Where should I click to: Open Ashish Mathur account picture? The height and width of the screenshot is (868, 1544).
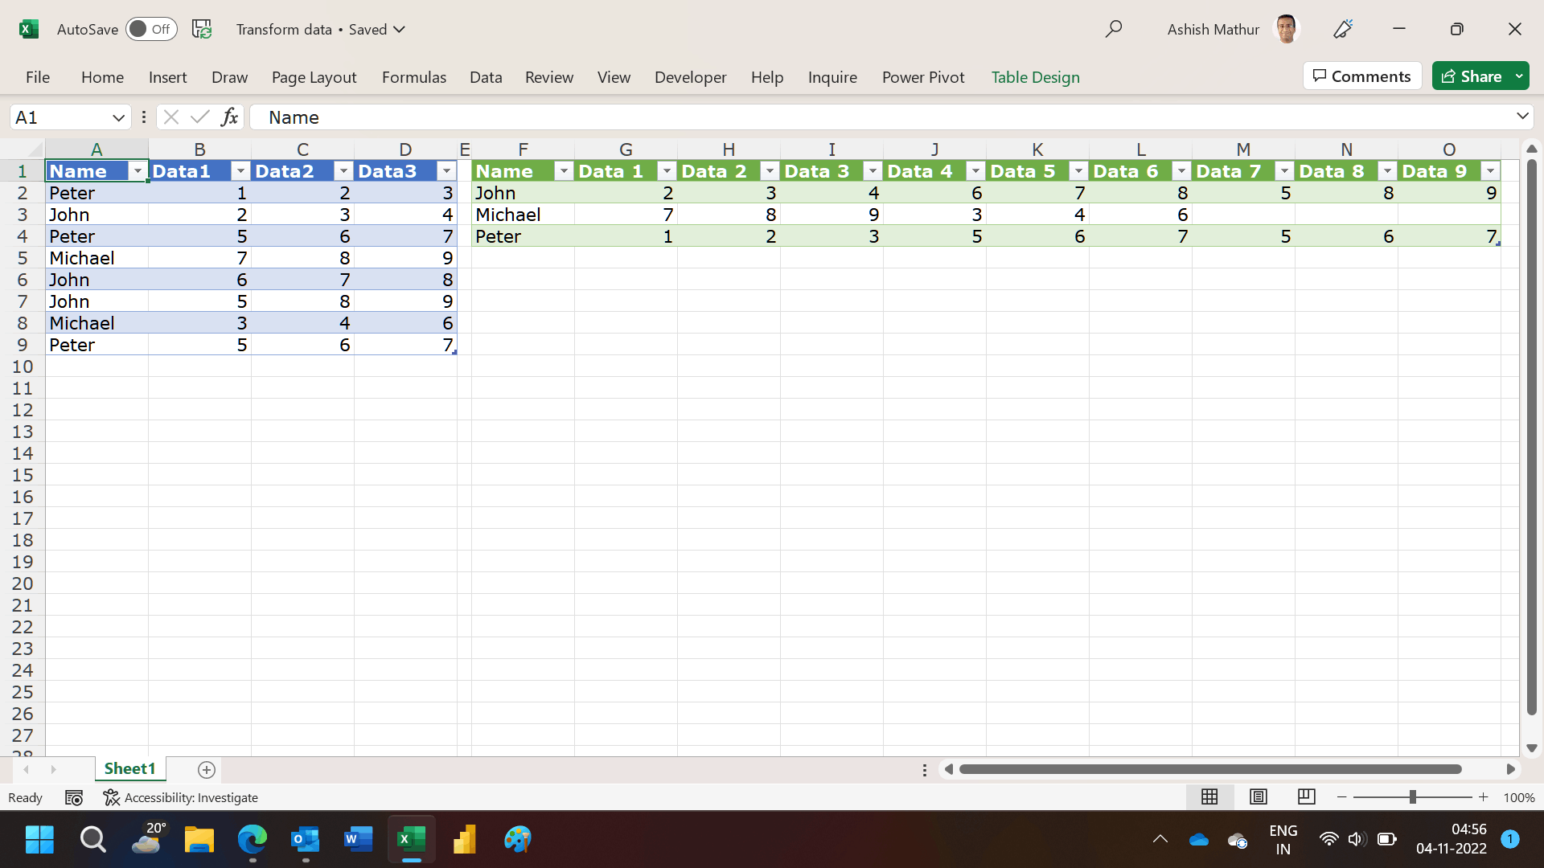(1287, 29)
